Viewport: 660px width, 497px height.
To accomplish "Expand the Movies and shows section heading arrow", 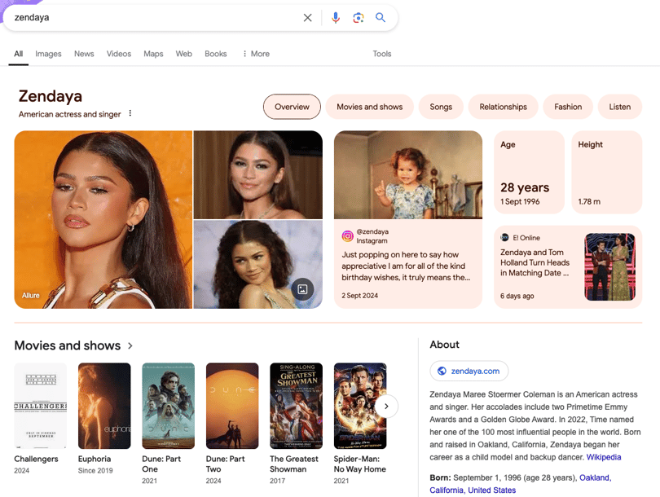I will click(130, 346).
